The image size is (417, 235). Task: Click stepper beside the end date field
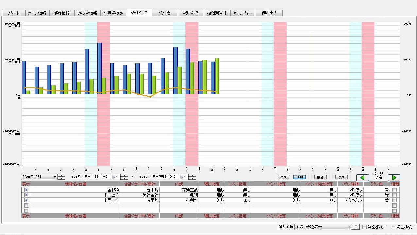tap(193, 177)
